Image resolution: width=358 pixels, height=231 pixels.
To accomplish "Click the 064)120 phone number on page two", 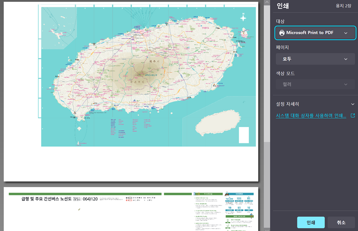I will coord(90,199).
